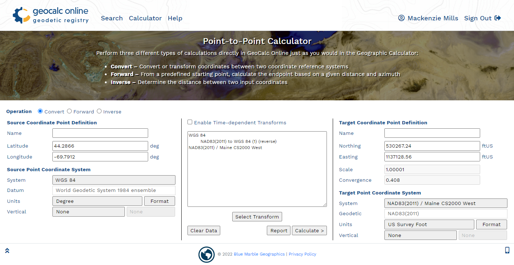Open the Blue Marble Geographics link
514x265 pixels.
[x=259, y=254]
